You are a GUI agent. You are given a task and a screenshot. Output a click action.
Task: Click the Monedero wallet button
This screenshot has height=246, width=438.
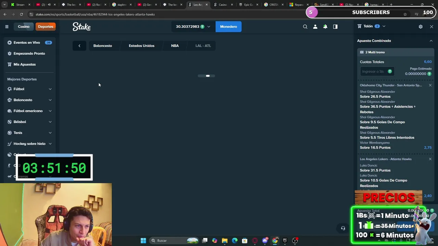tap(229, 27)
